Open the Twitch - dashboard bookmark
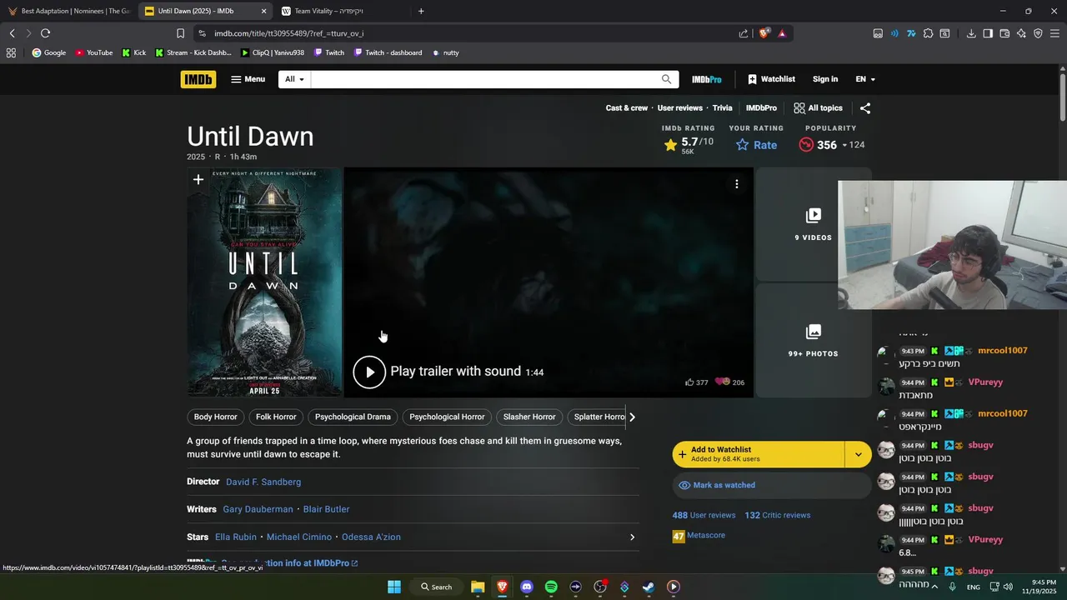Screen dimensions: 1067x600 point(388,52)
